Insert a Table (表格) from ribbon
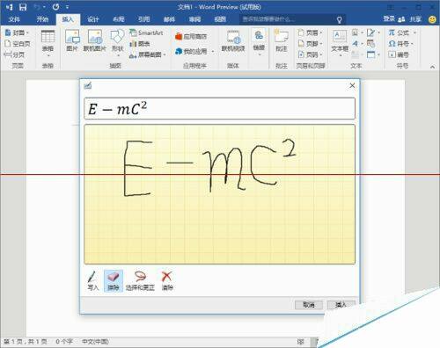The image size is (440, 348). coord(48,44)
